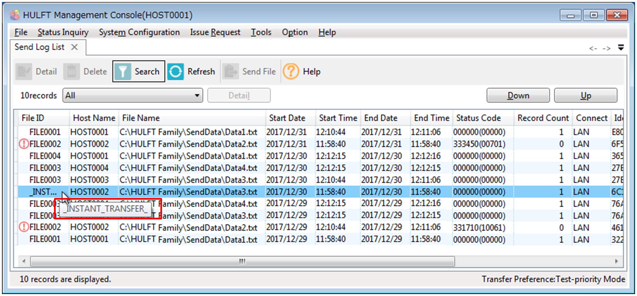Select the highlighted _INST... row
This screenshot has width=637, height=296.
coord(321,192)
